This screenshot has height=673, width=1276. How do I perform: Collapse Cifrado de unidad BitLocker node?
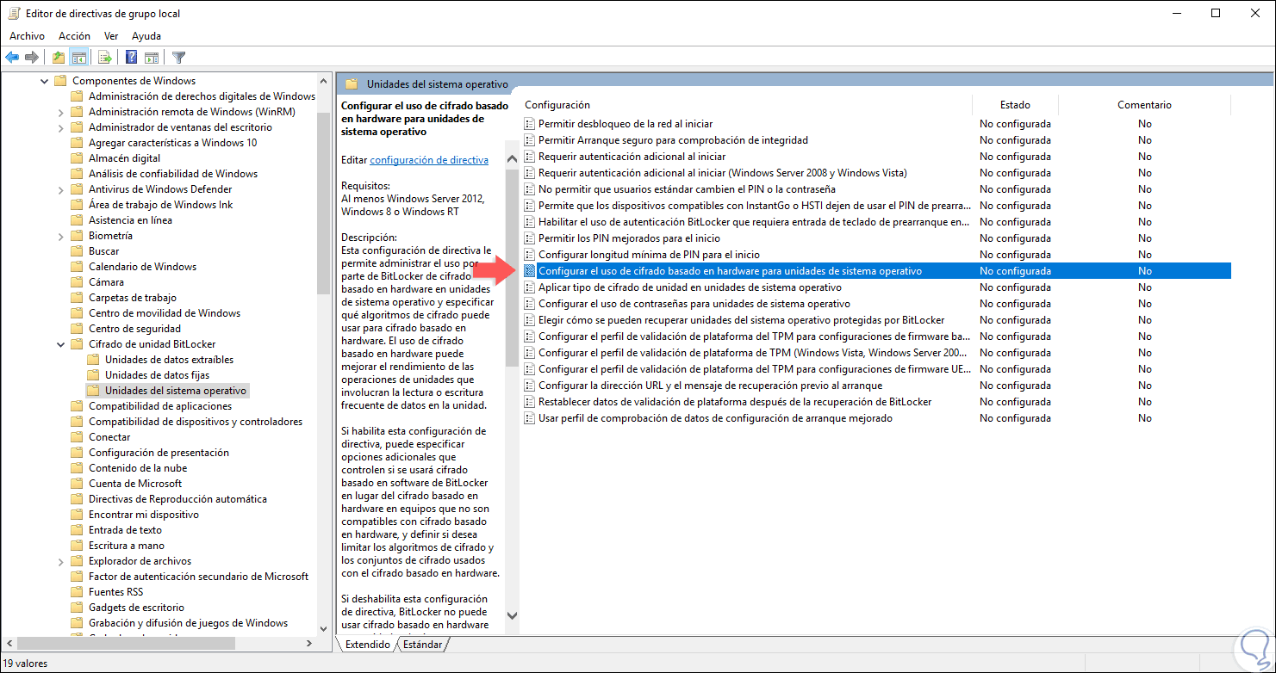(61, 344)
